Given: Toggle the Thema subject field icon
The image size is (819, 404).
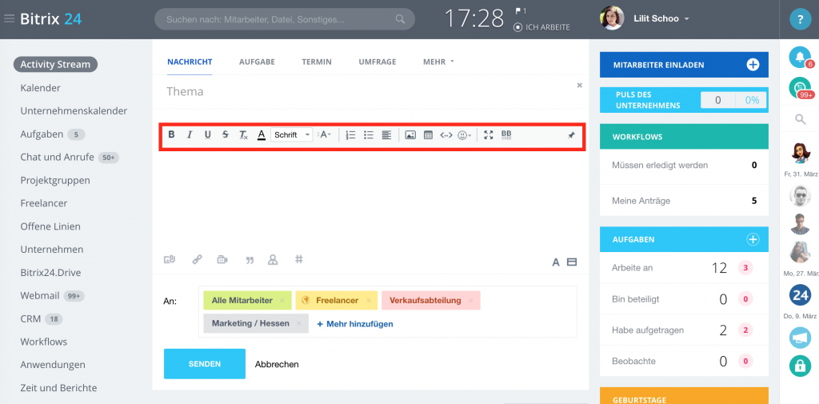Looking at the screenshot, I should click(572, 262).
